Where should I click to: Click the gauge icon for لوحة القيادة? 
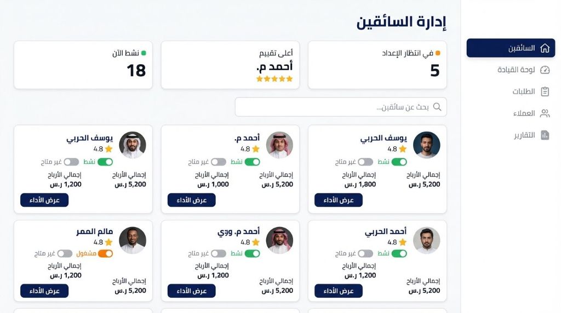tap(545, 70)
